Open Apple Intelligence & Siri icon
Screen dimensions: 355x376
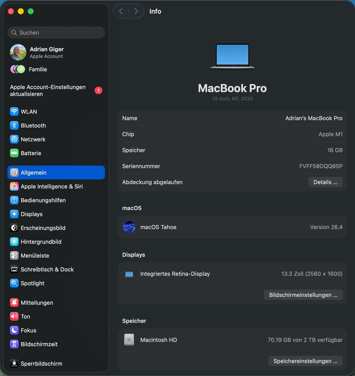click(x=14, y=186)
